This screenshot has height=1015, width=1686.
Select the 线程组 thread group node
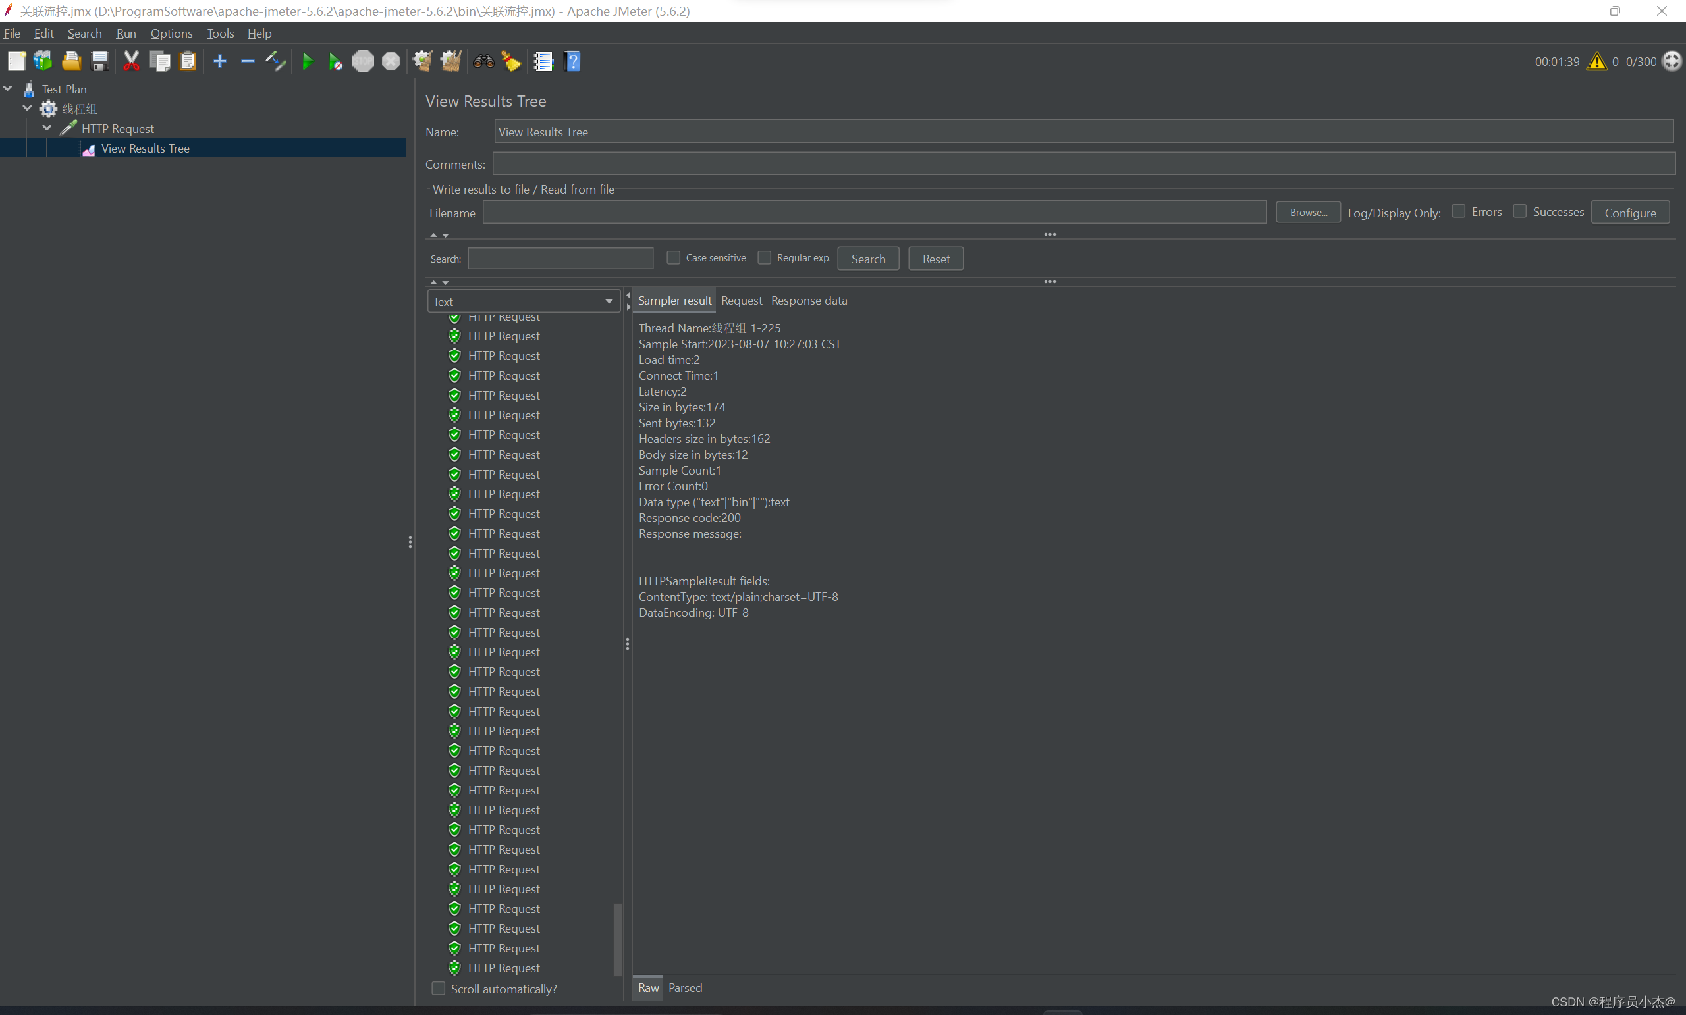[x=80, y=109]
